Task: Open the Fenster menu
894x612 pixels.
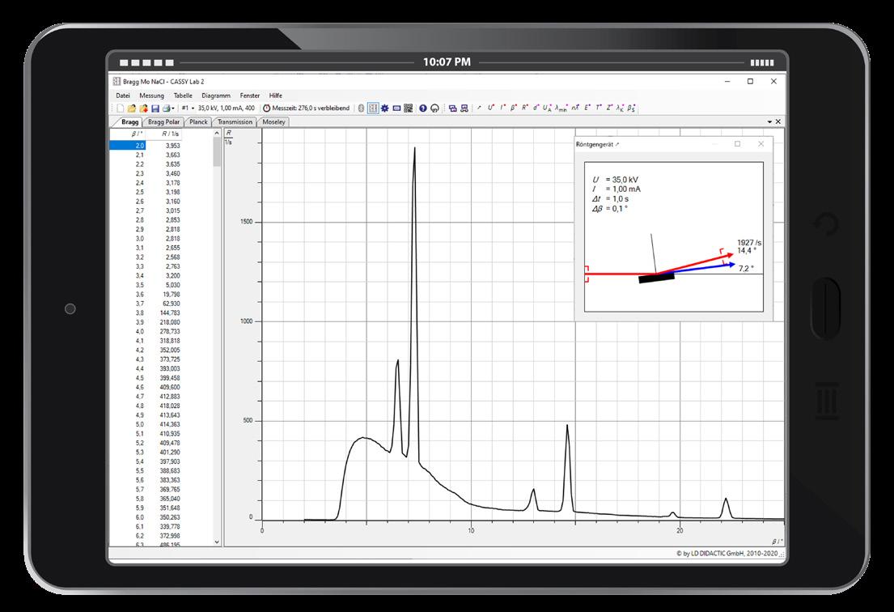Action: pos(250,96)
